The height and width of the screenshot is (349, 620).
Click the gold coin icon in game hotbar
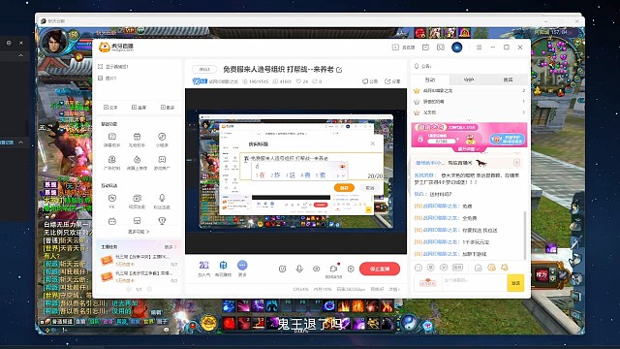point(208,323)
